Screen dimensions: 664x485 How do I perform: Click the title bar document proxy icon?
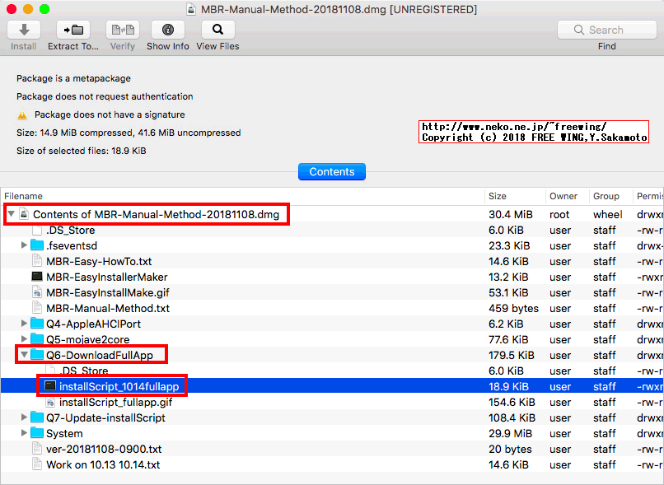tap(191, 9)
